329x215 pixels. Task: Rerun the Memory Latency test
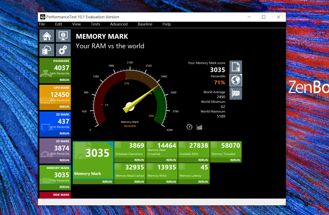pos(203,182)
